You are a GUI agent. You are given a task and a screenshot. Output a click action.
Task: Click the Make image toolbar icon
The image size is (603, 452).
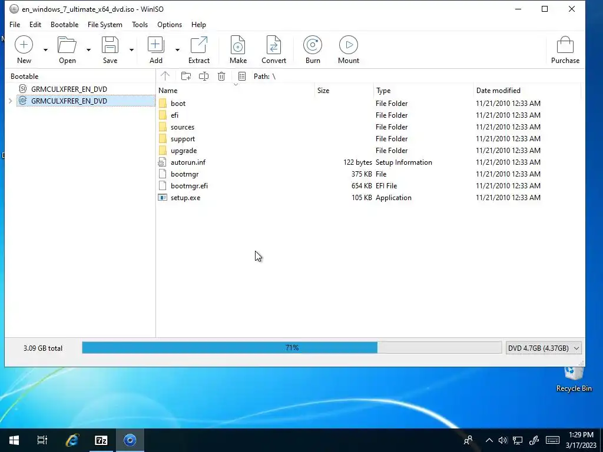(x=238, y=45)
